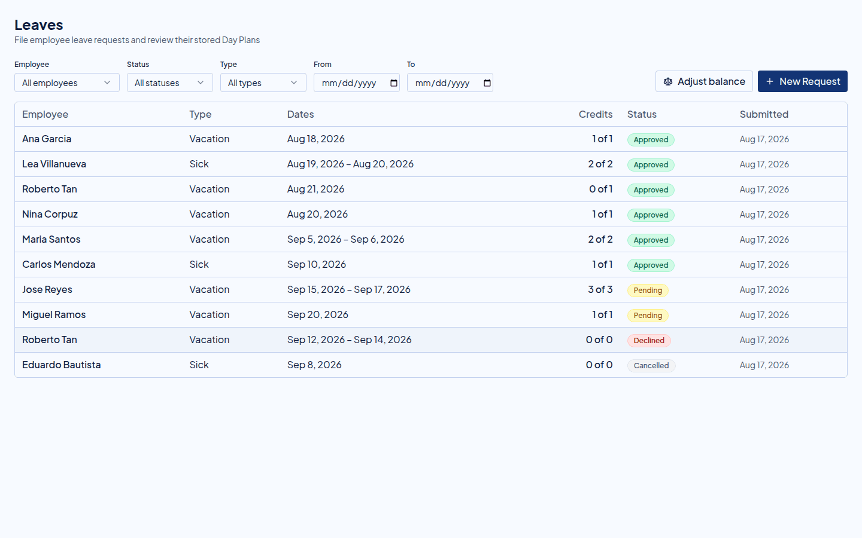Click the dates Aug 19, 2026 – Aug 20, 2026

(350, 164)
